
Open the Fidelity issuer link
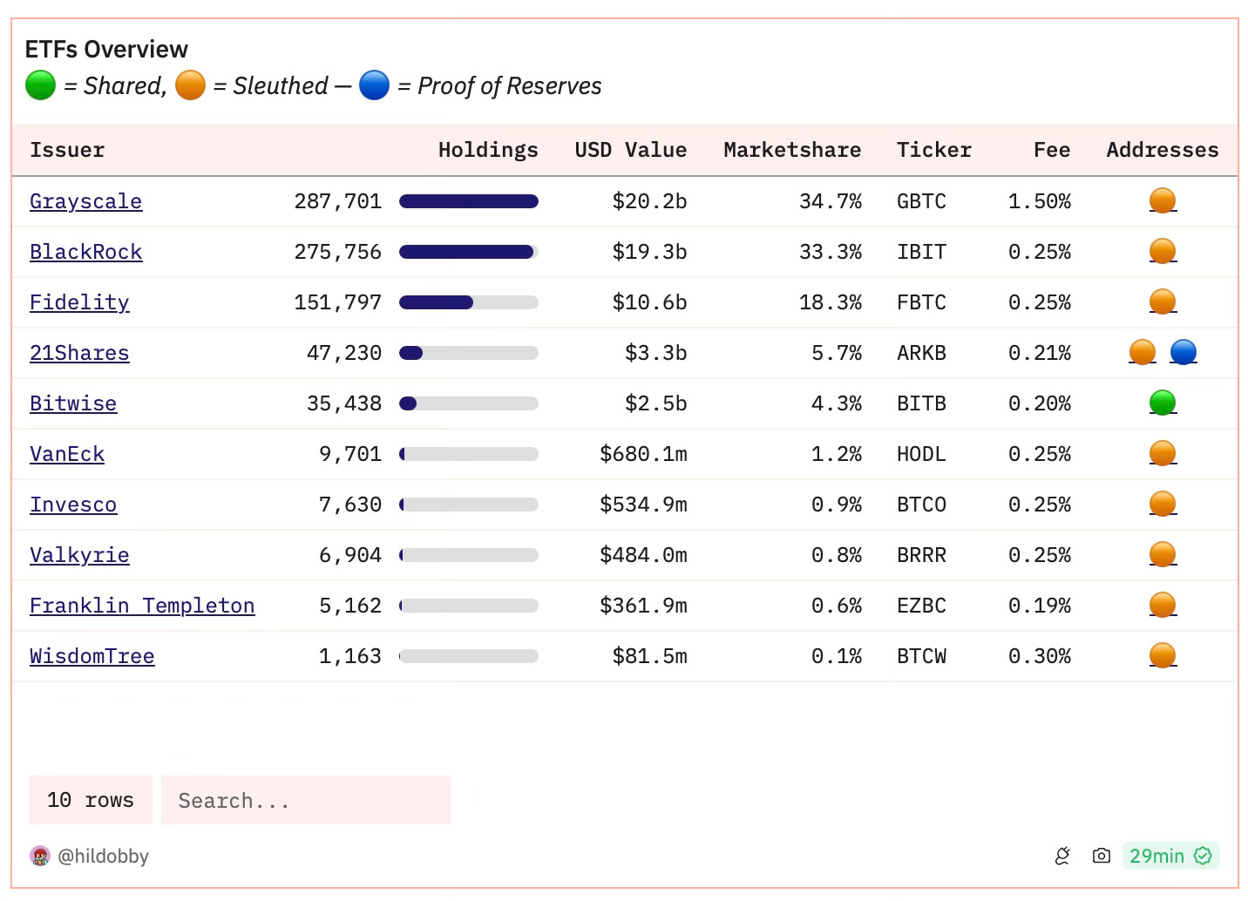pyautogui.click(x=79, y=302)
